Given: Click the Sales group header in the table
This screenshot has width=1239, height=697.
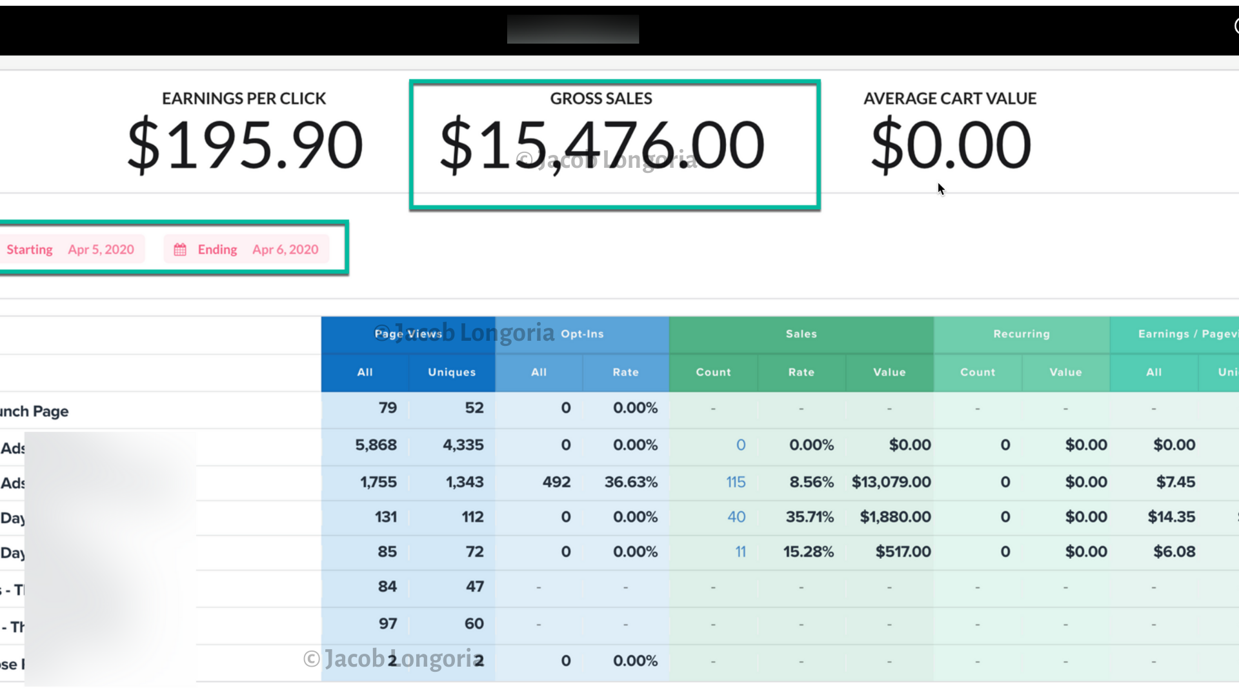Looking at the screenshot, I should pyautogui.click(x=800, y=334).
